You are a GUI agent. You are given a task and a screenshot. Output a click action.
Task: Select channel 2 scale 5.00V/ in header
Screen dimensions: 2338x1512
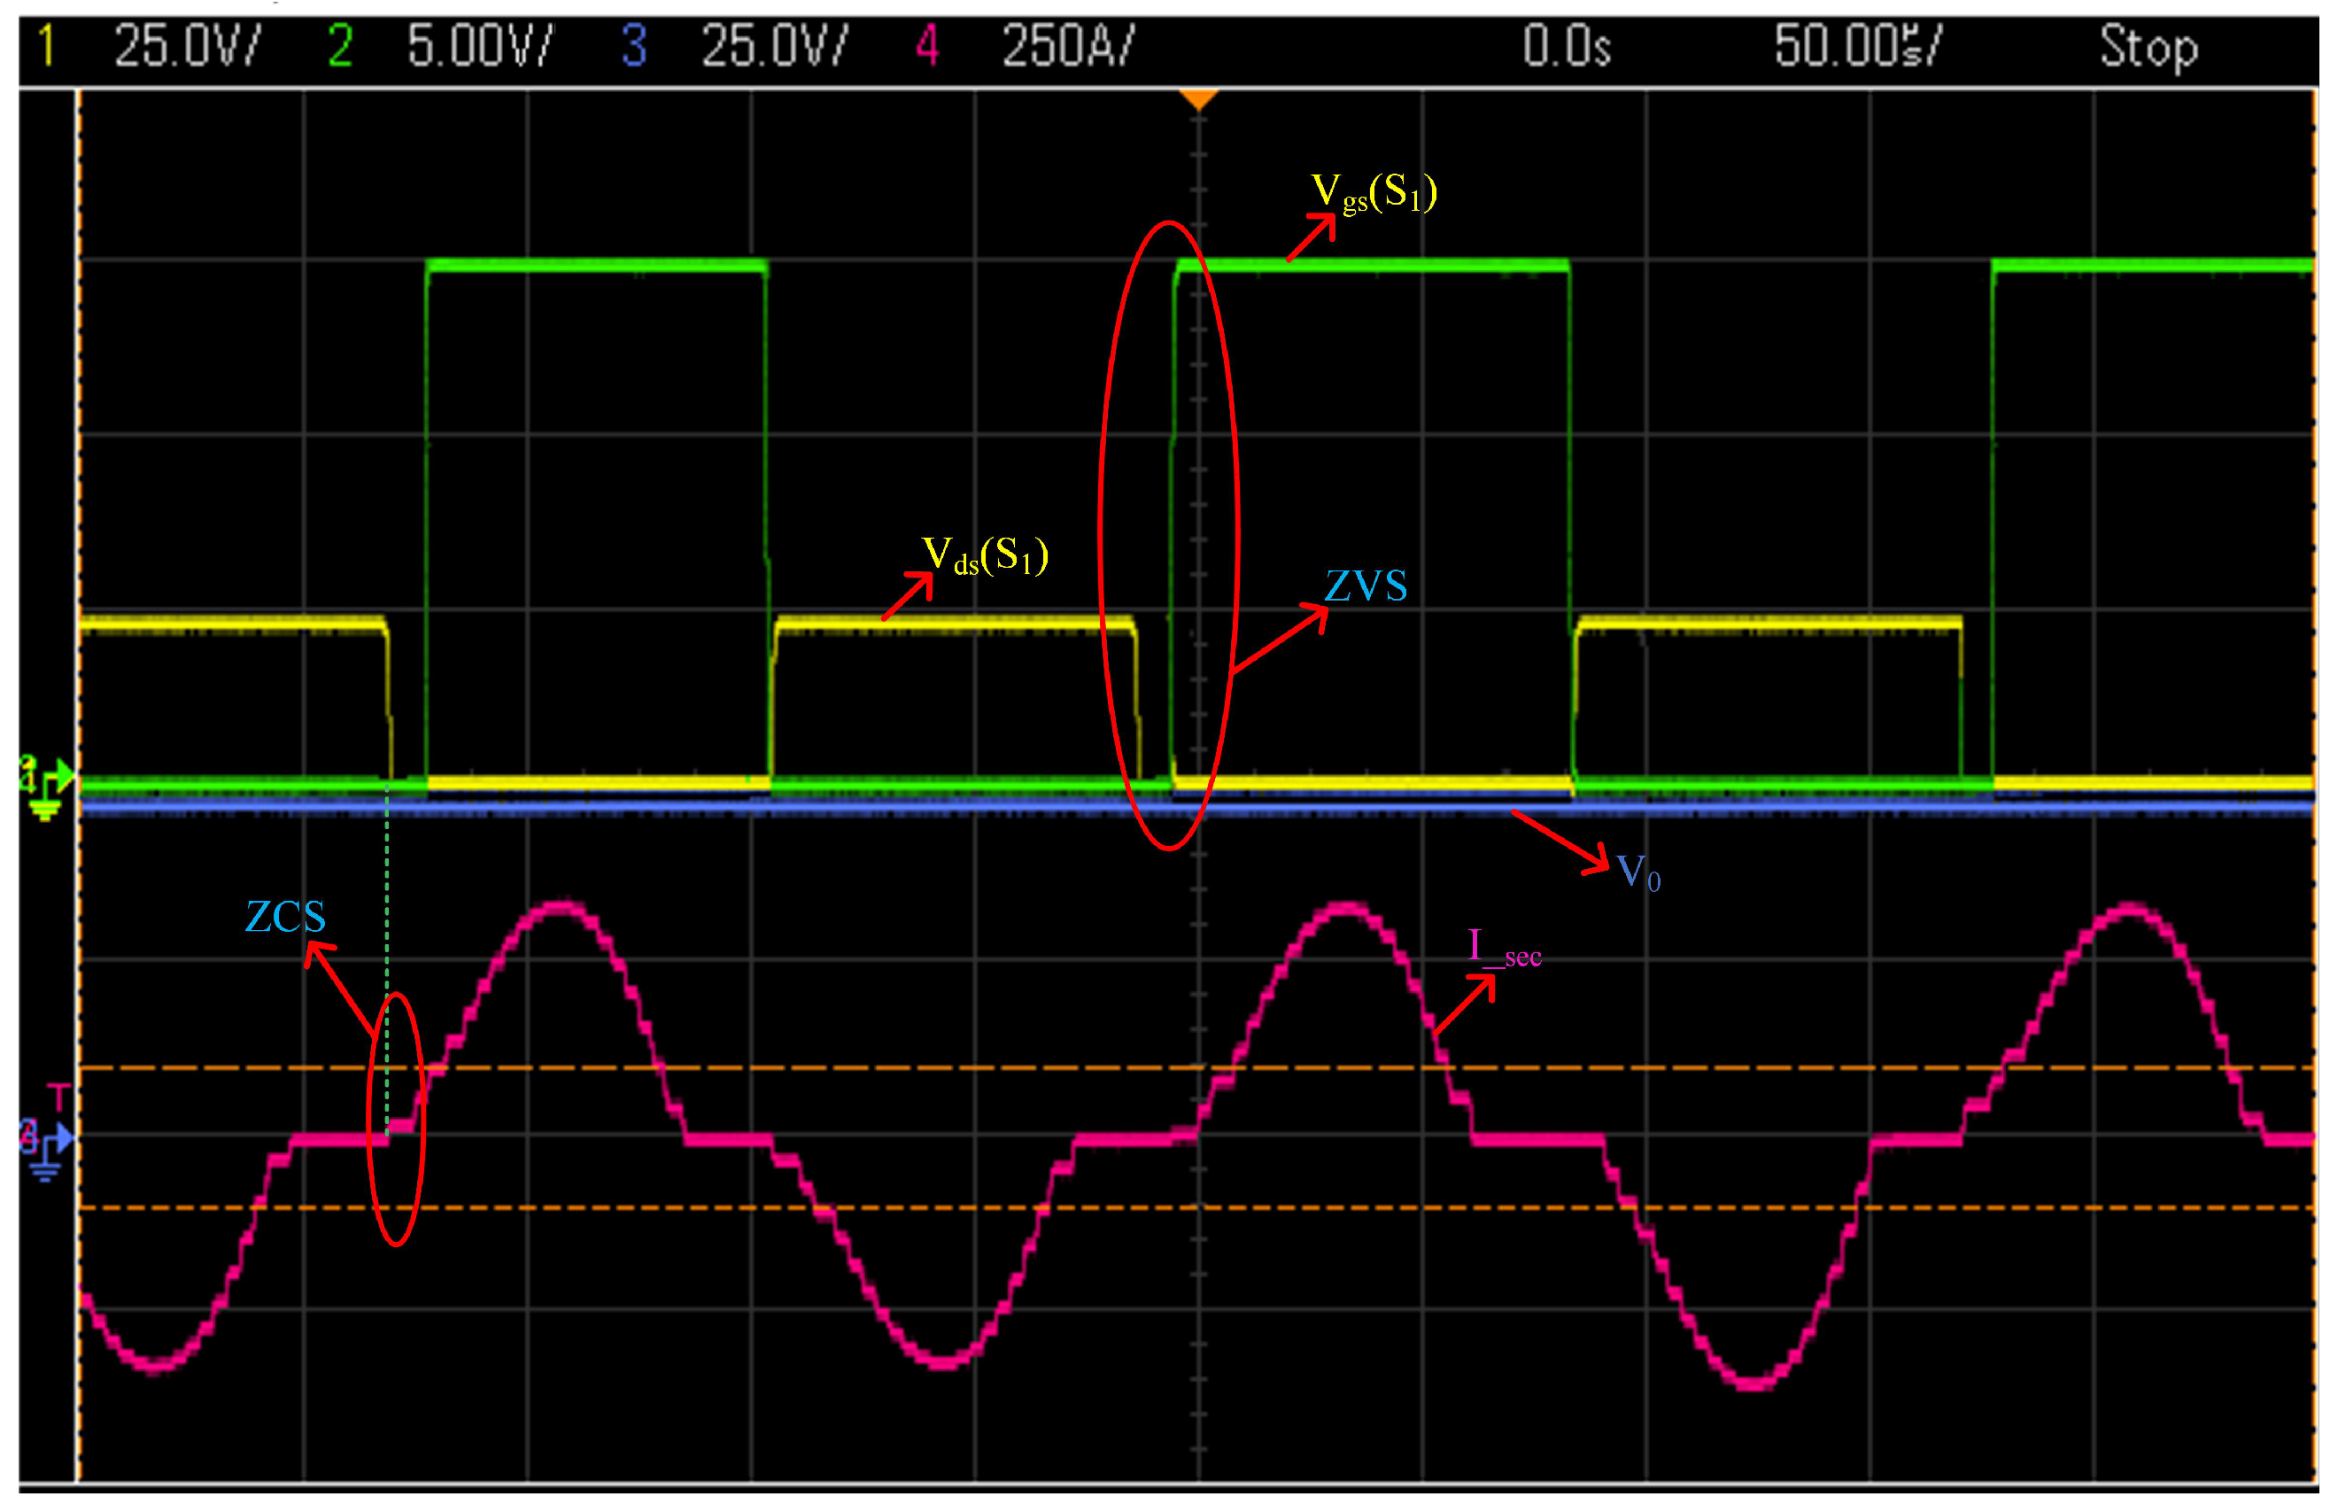(x=480, y=46)
